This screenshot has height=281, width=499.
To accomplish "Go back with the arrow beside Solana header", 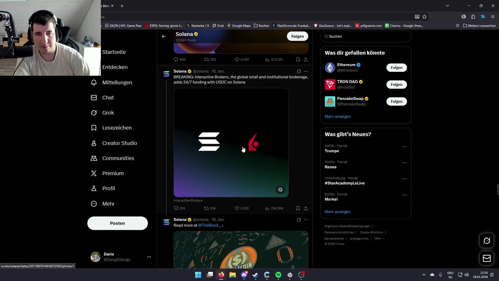I will tap(164, 36).
